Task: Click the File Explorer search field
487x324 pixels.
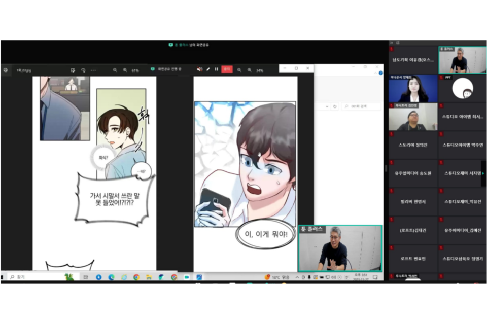Action: tap(361, 106)
